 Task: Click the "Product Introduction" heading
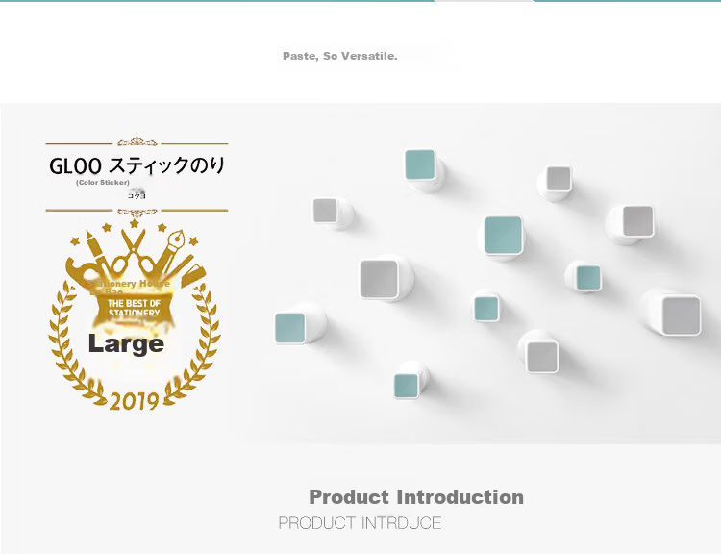(x=416, y=497)
